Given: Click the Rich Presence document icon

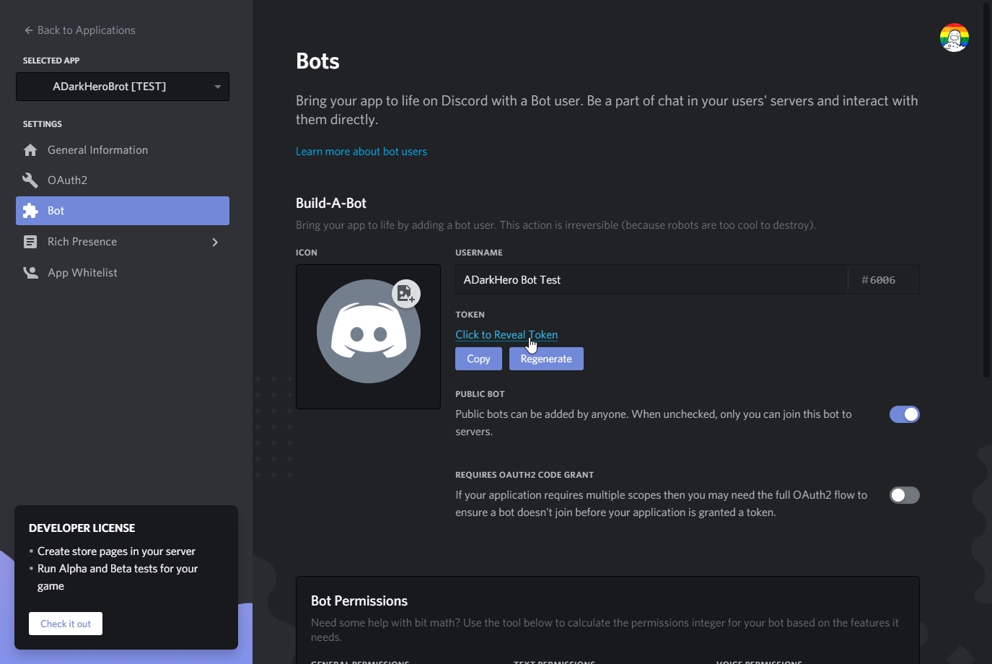Looking at the screenshot, I should click(x=30, y=242).
